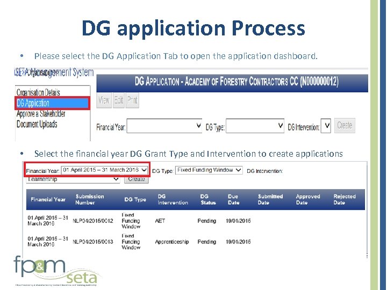The width and height of the screenshot is (387, 290).
Task: Click the DG Type column header
Action: pos(135,199)
